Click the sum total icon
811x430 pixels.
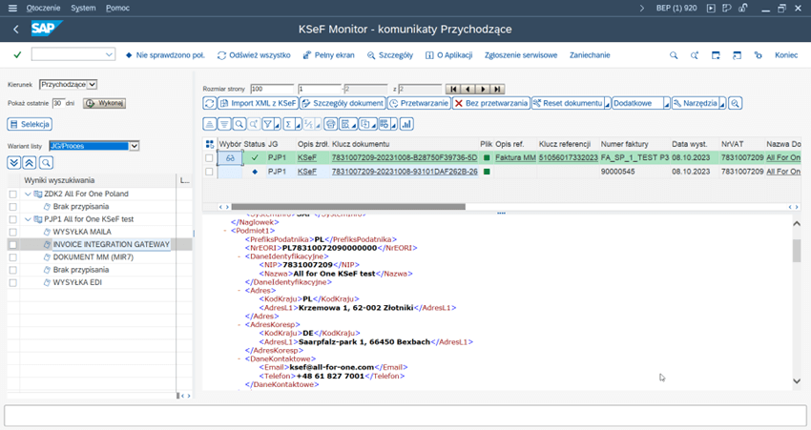288,124
